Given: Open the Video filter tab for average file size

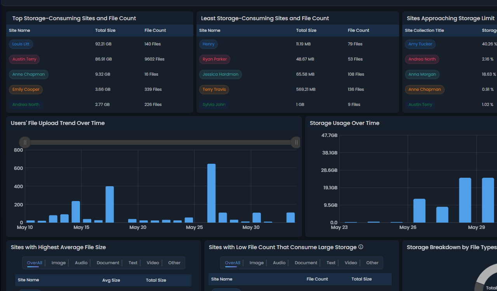Looking at the screenshot, I should [x=152, y=263].
